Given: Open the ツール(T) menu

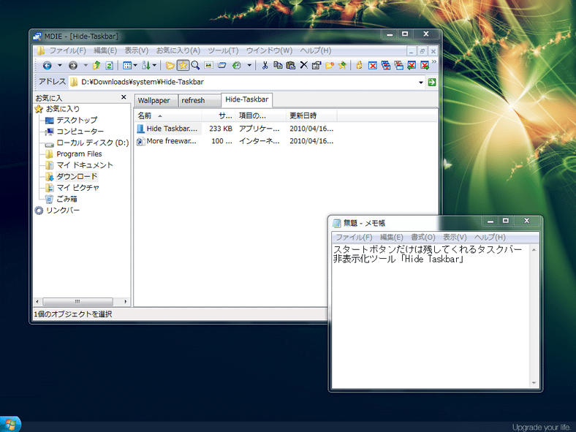Looking at the screenshot, I should [x=223, y=50].
